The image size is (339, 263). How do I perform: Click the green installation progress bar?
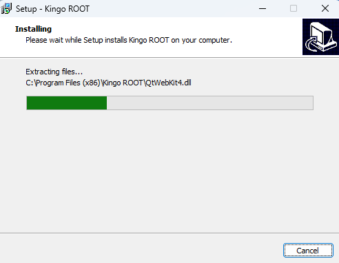(x=169, y=103)
